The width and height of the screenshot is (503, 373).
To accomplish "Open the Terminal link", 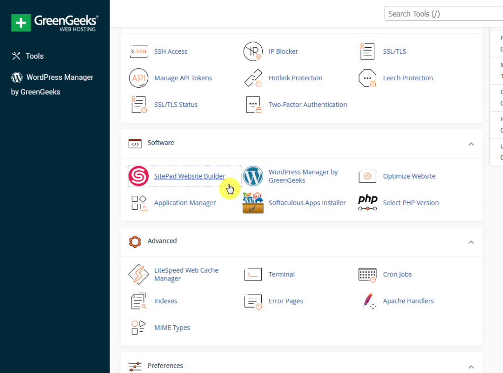I will [x=281, y=275].
